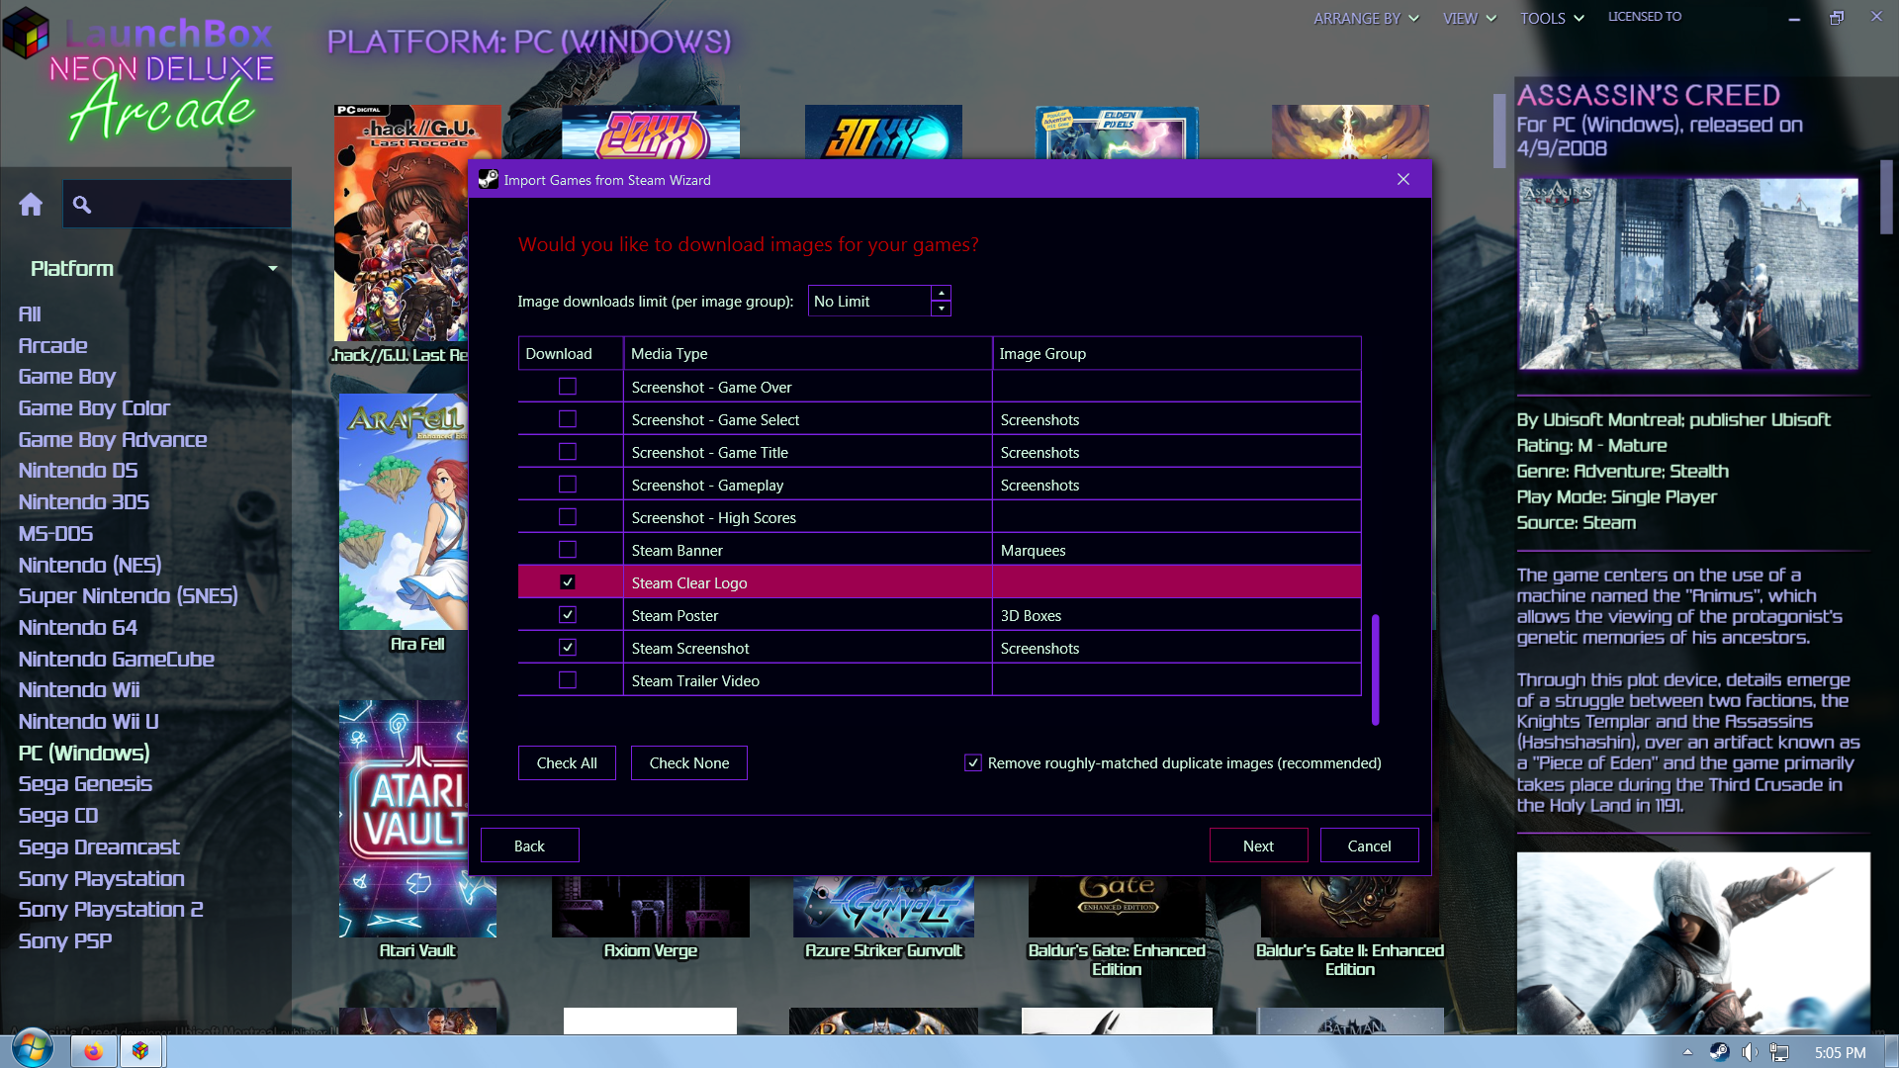Select MS-DOS platform
1899x1068 pixels.
55,533
